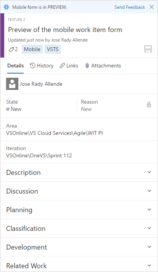The width and height of the screenshot is (158, 272).
Task: Click the tag count icon
Action: point(11,50)
